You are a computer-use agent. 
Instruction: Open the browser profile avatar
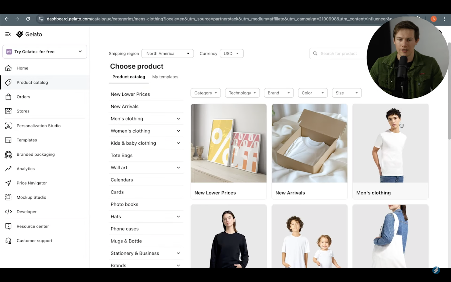434,19
